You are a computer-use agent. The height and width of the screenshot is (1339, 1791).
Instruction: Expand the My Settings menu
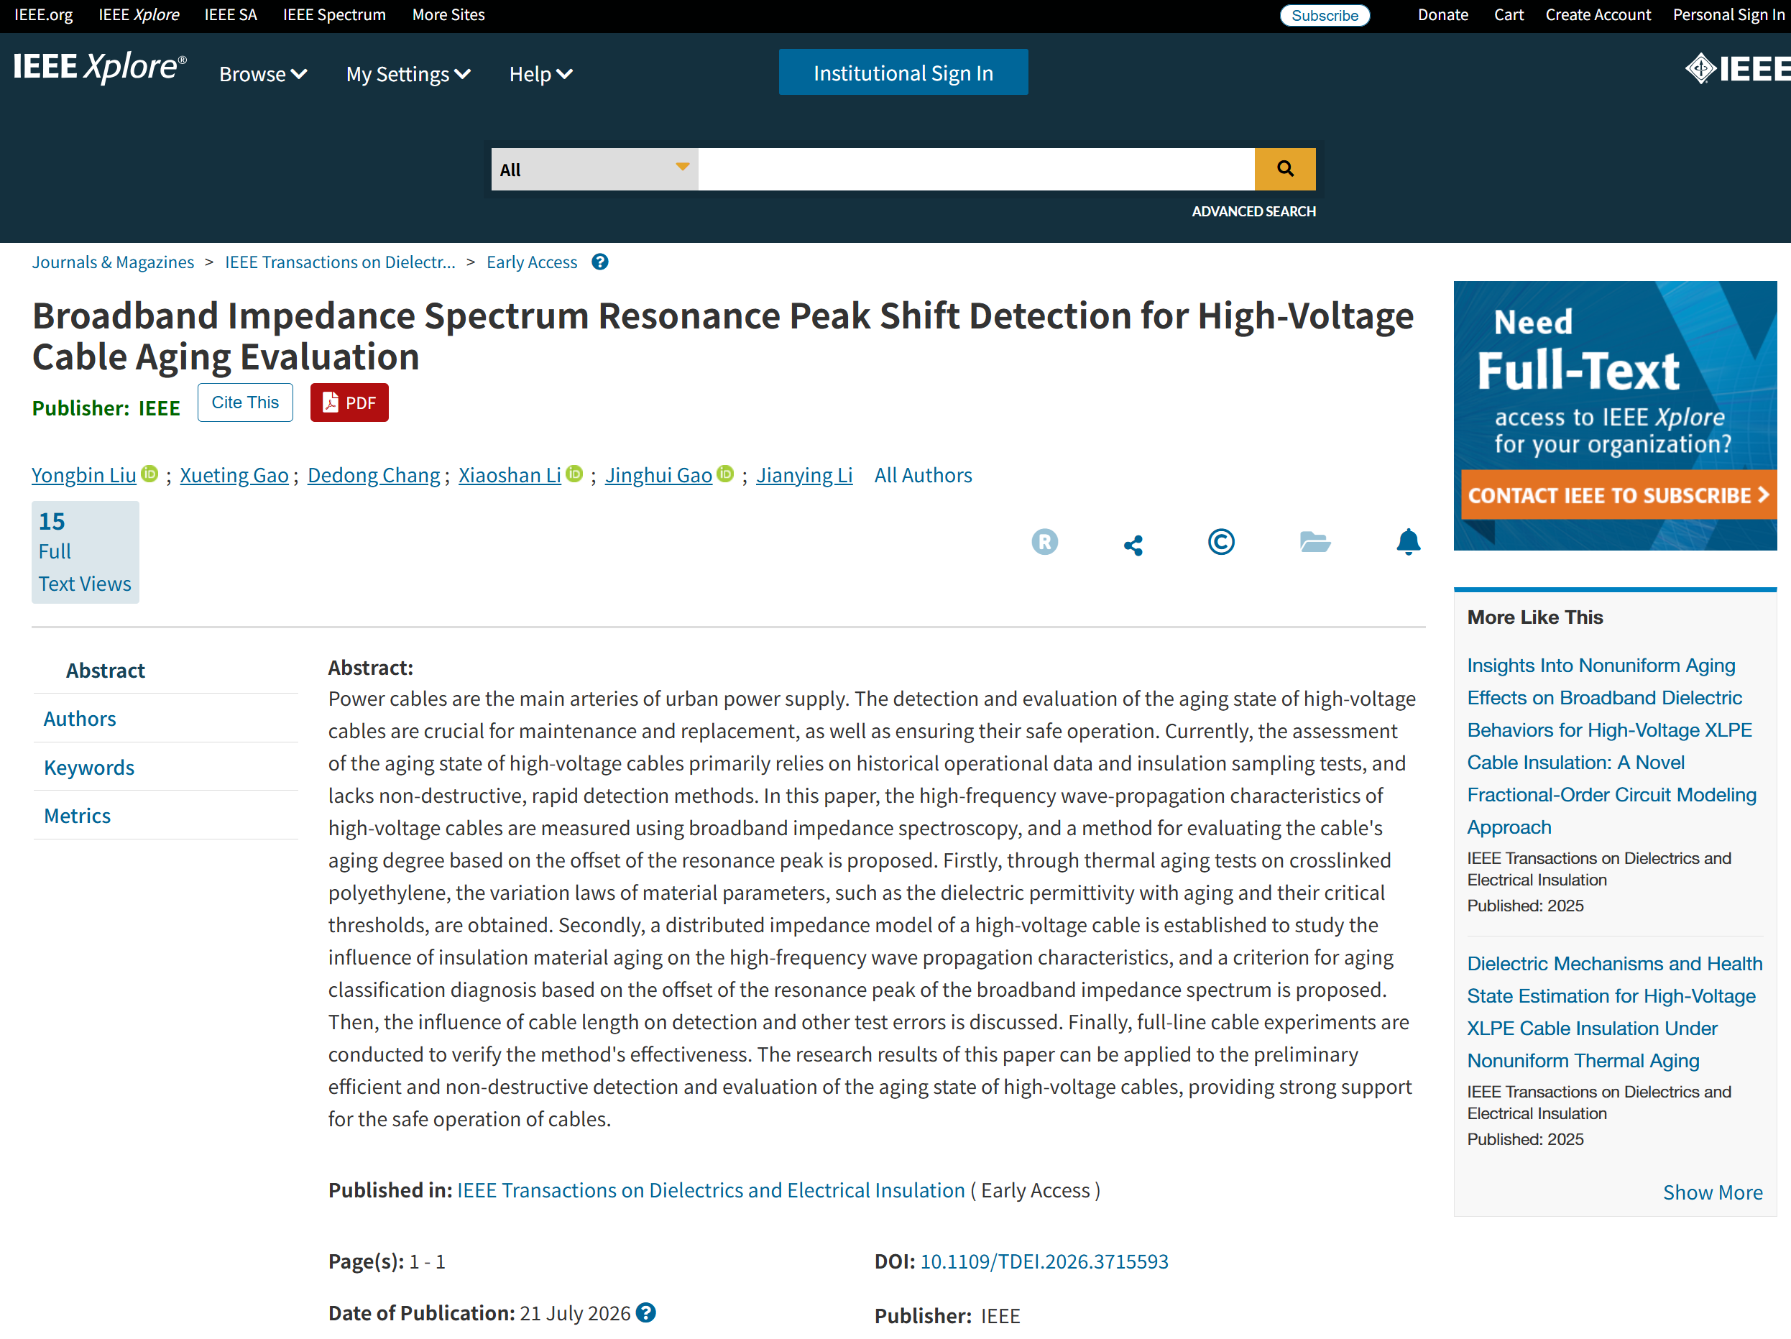click(x=408, y=73)
